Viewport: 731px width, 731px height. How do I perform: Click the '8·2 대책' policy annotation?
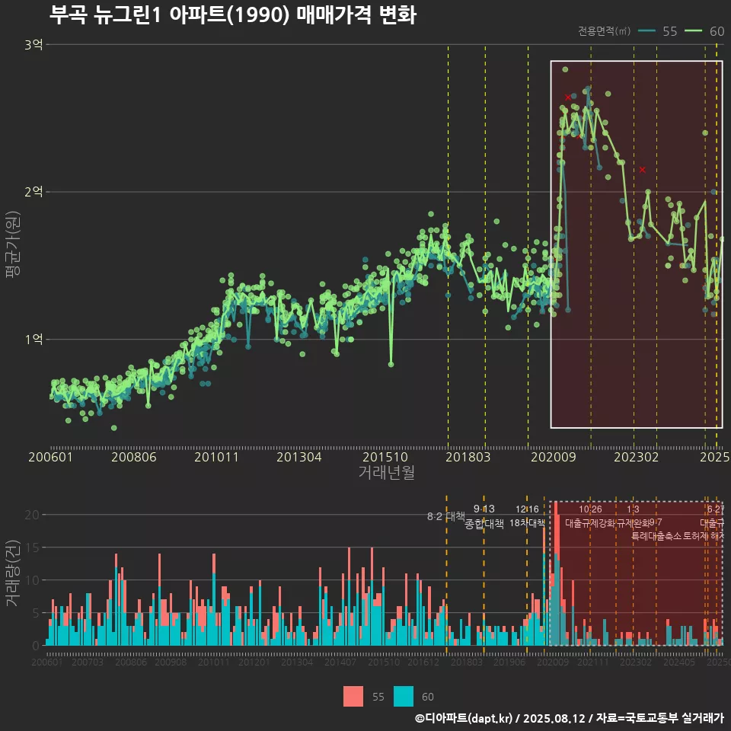click(445, 516)
